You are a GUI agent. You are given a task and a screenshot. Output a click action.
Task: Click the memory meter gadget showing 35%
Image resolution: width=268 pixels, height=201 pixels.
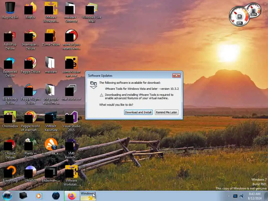coord(254,10)
